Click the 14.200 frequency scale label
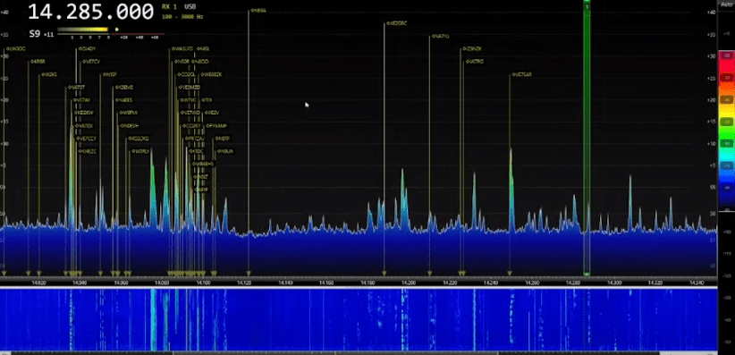735x355 pixels. [x=409, y=283]
